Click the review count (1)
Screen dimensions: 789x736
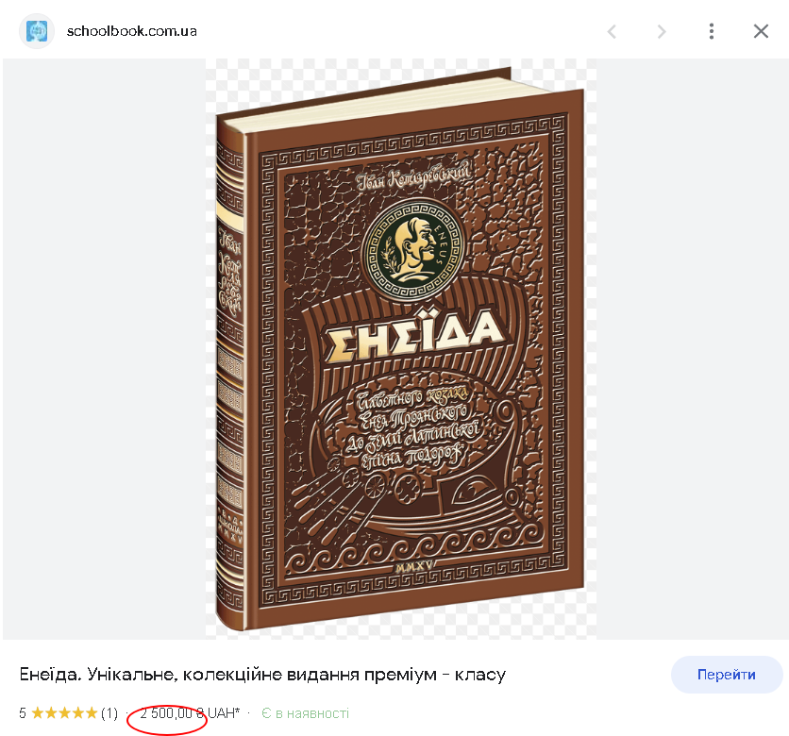pyautogui.click(x=109, y=713)
